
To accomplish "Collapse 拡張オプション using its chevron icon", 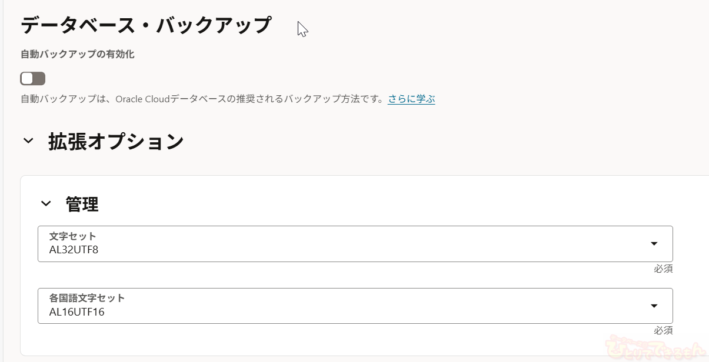I will tap(28, 141).
